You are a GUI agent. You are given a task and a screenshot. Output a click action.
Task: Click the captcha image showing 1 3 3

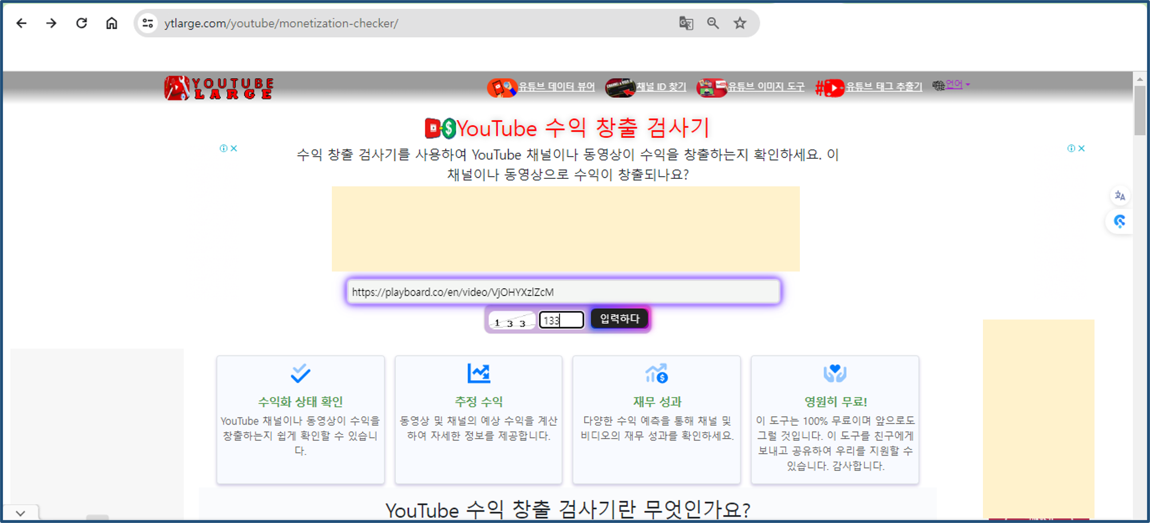pyautogui.click(x=511, y=321)
